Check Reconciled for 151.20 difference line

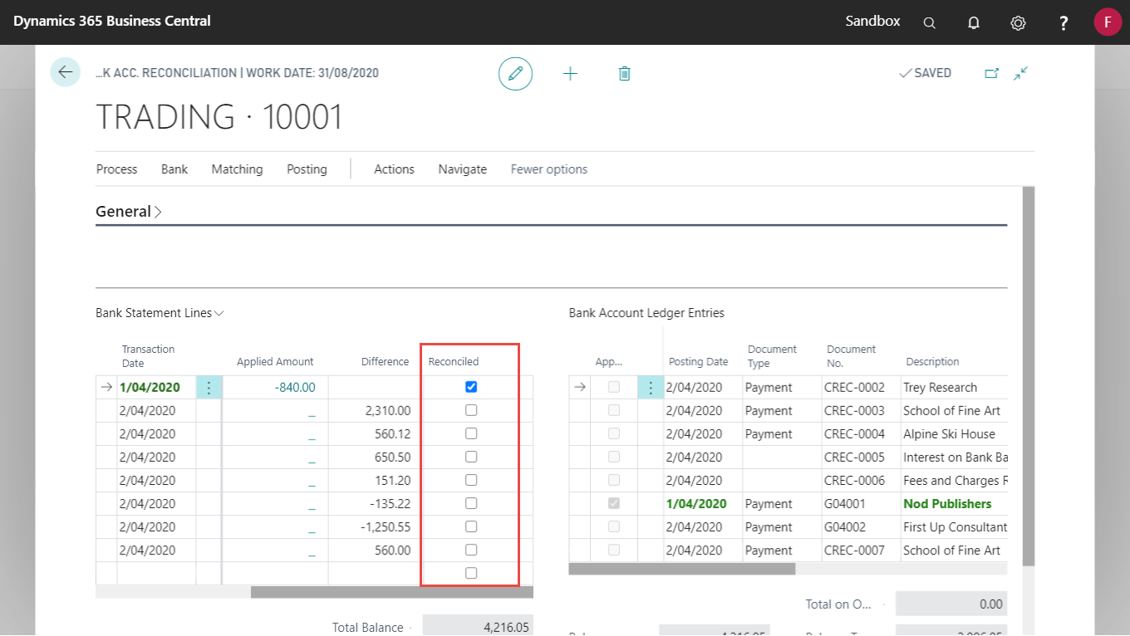[471, 480]
